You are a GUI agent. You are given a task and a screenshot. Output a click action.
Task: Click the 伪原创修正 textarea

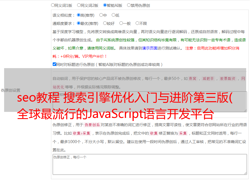pos(150,164)
